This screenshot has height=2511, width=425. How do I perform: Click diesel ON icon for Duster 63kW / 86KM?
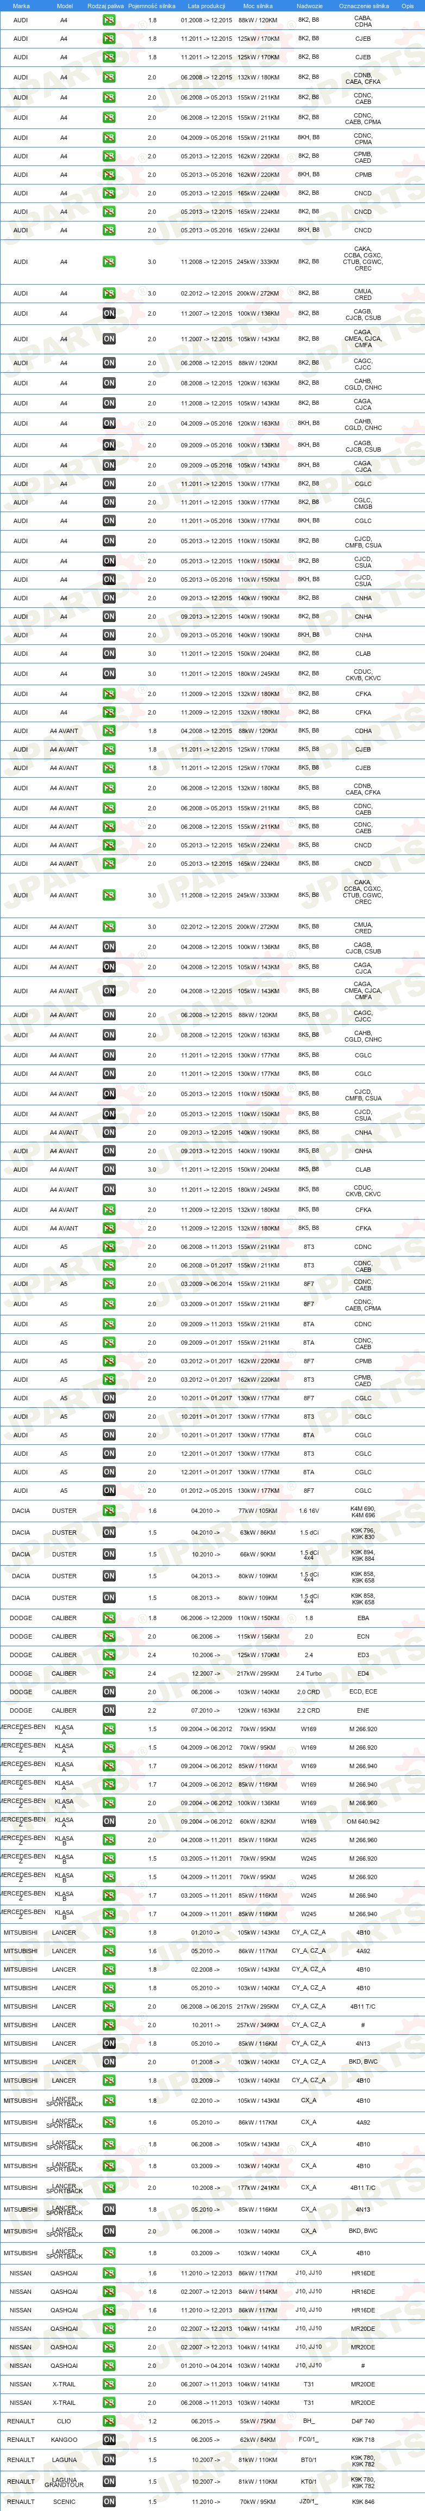coord(109,1533)
